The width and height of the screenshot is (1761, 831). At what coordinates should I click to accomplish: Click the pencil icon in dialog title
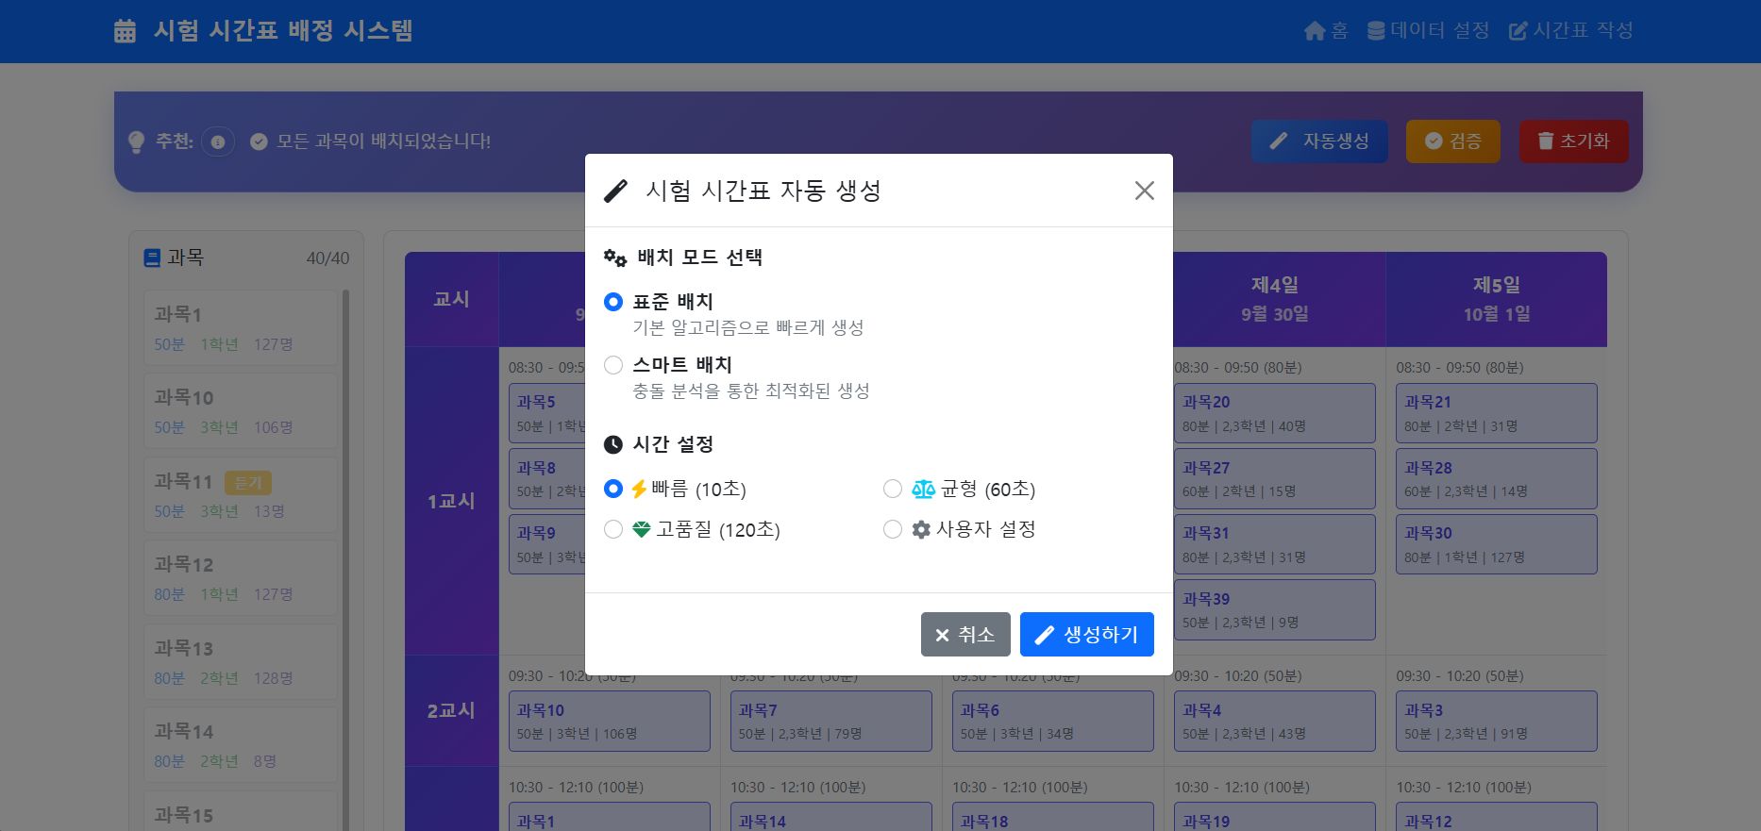pyautogui.click(x=615, y=191)
